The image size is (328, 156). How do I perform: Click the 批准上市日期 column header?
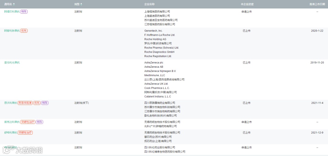pos(317,4)
